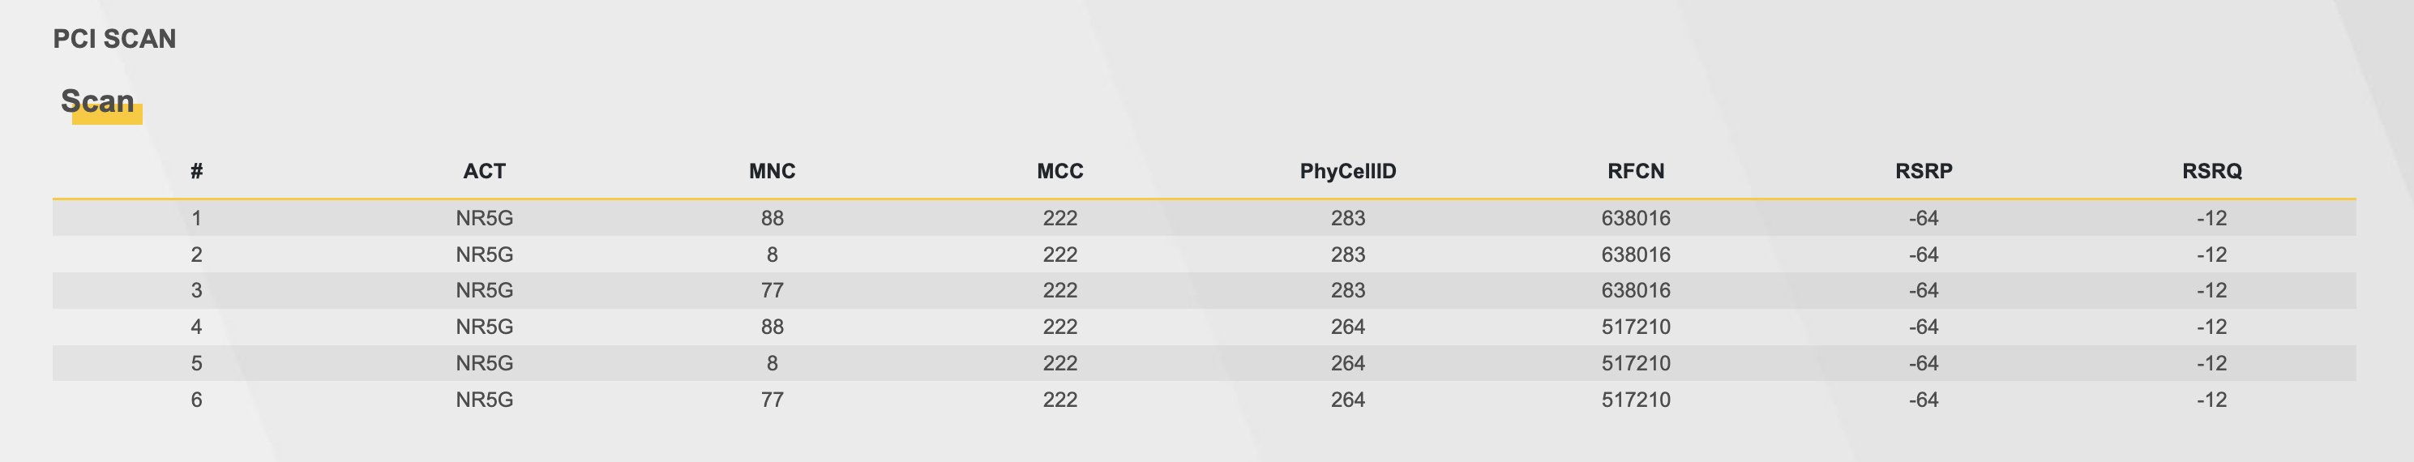Select row number 6 in the scan table
2414x462 pixels.
pos(197,400)
